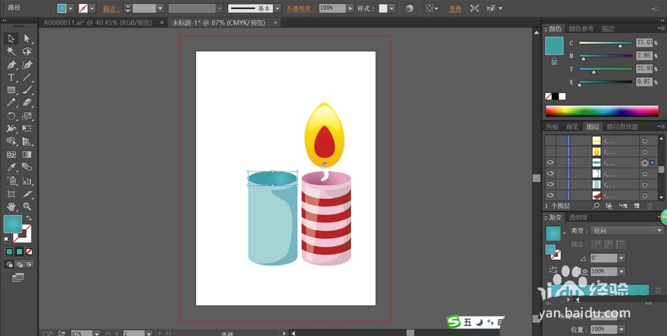
Task: Click the large fill swatch in Color panel
Action: tap(554, 46)
